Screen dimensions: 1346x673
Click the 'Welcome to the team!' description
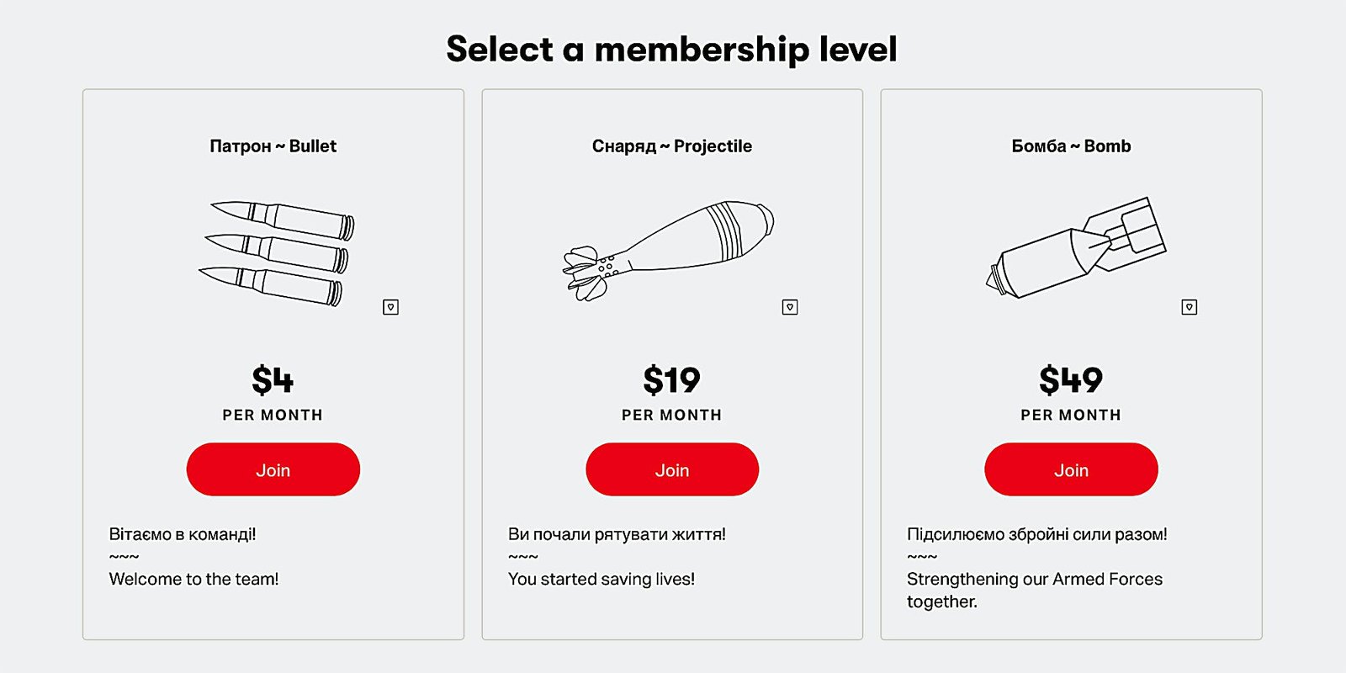(193, 579)
